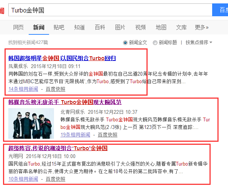228x186 pixels.
Task: Open the 贴吧 tab
Action: click(59, 27)
